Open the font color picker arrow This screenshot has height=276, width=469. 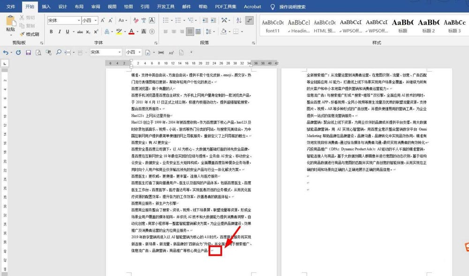(x=137, y=31)
